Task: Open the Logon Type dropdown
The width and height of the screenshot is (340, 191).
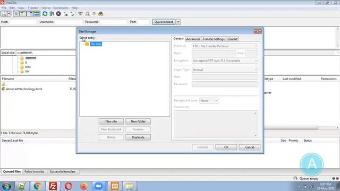Action: tap(225, 70)
